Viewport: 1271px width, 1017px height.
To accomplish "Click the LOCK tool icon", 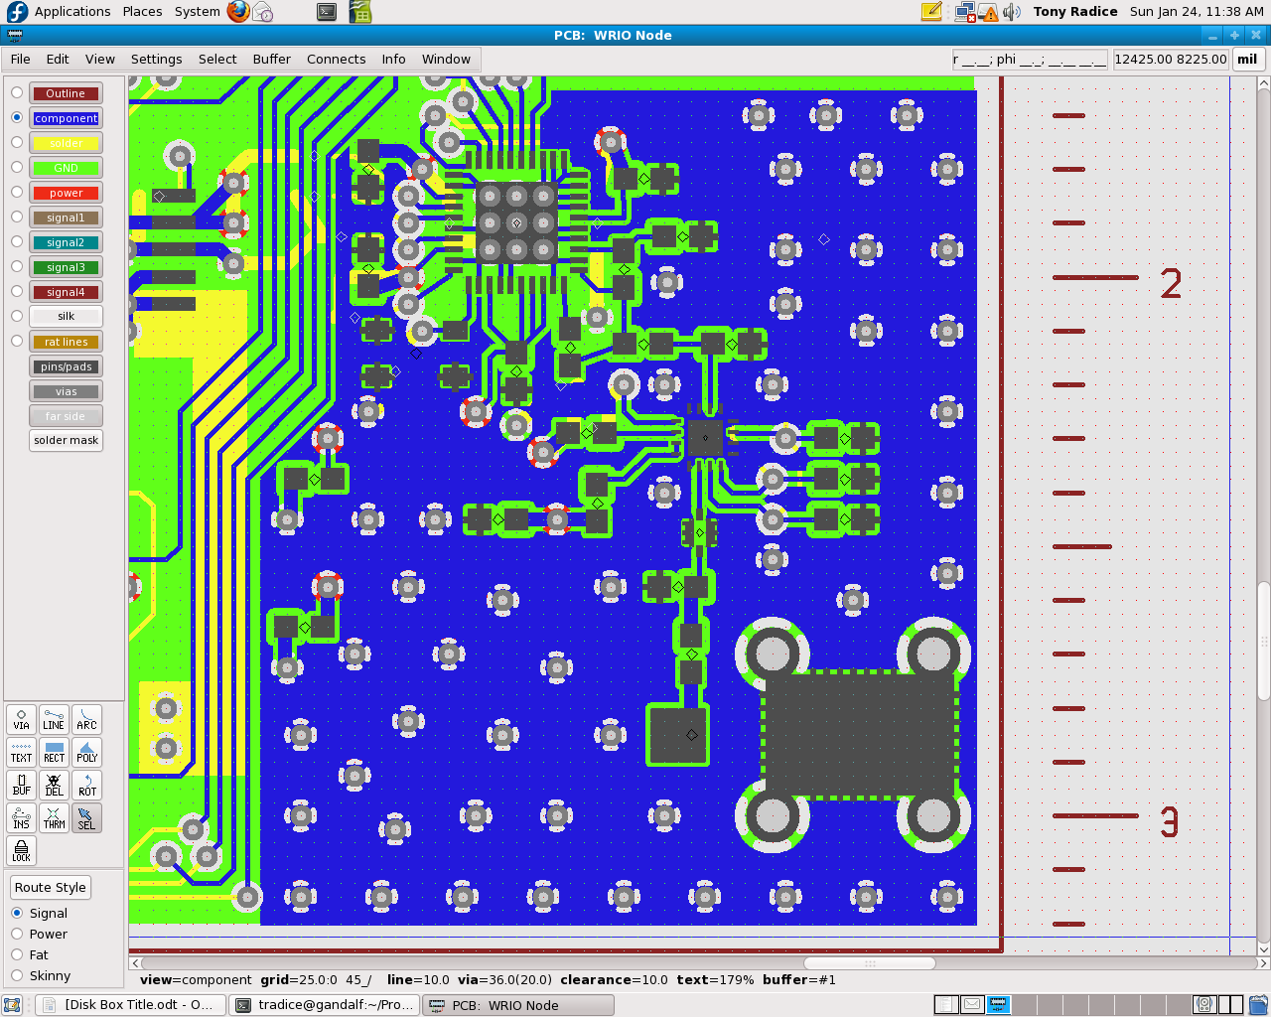I will [22, 850].
